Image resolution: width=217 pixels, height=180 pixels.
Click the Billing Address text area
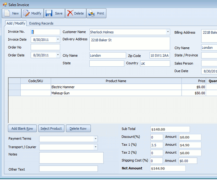(209, 36)
